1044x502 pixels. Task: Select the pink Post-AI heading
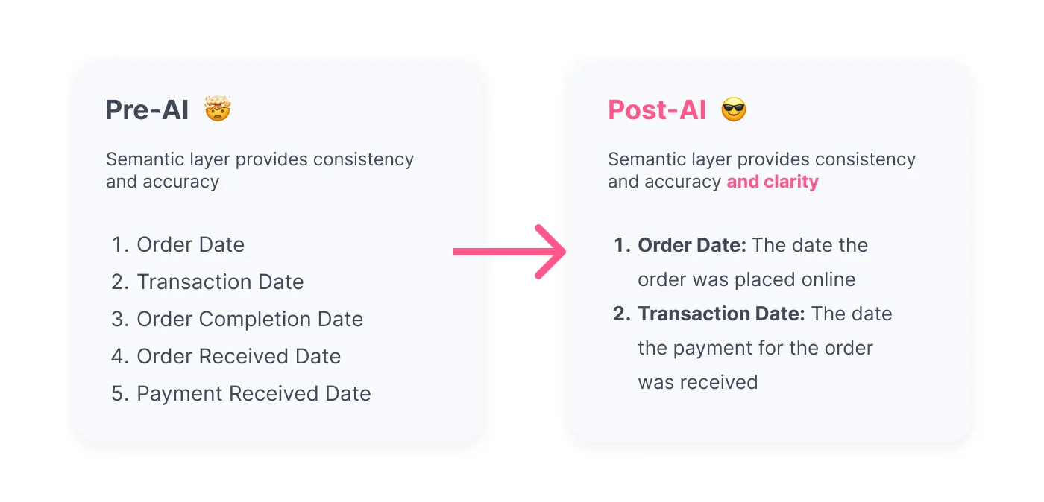click(x=657, y=110)
